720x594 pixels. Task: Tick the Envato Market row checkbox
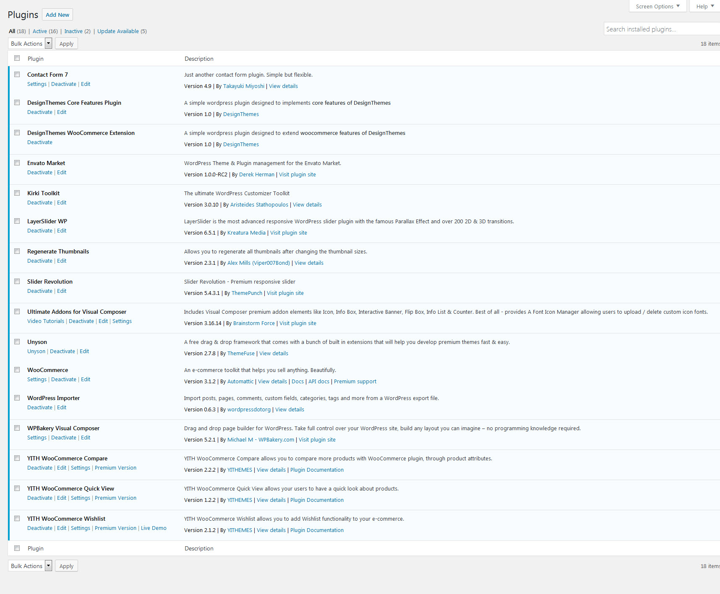tap(17, 163)
